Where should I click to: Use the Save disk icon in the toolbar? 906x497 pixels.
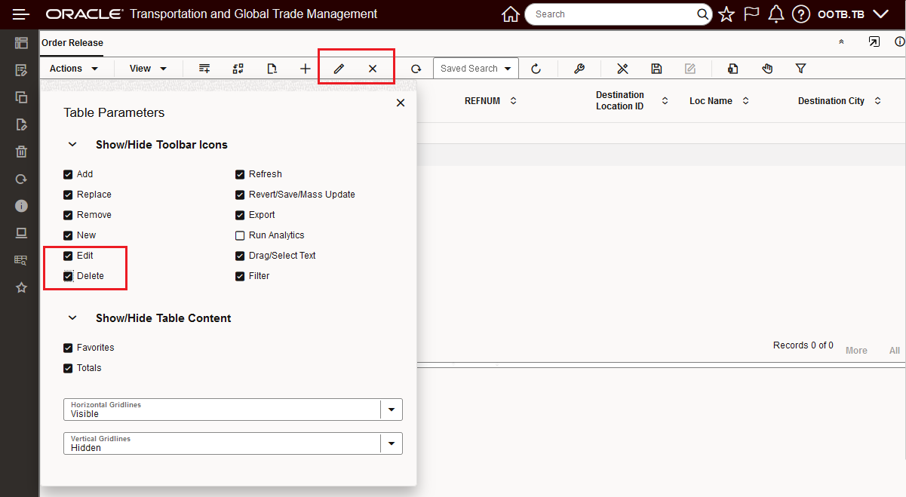pyautogui.click(x=656, y=68)
